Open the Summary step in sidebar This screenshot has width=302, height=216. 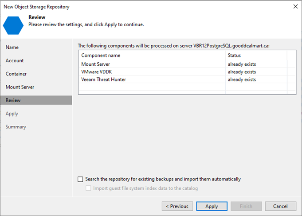(x=16, y=127)
